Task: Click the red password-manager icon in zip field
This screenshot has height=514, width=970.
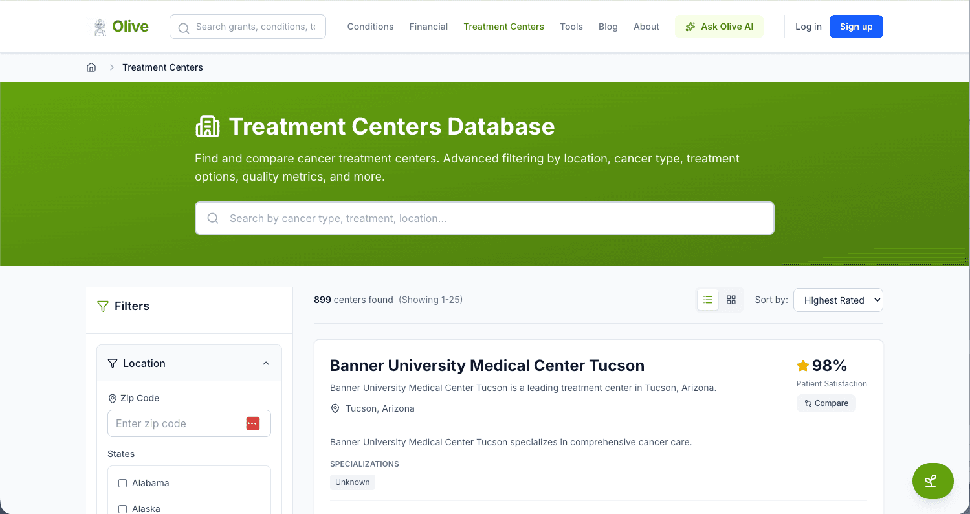Action: [253, 423]
